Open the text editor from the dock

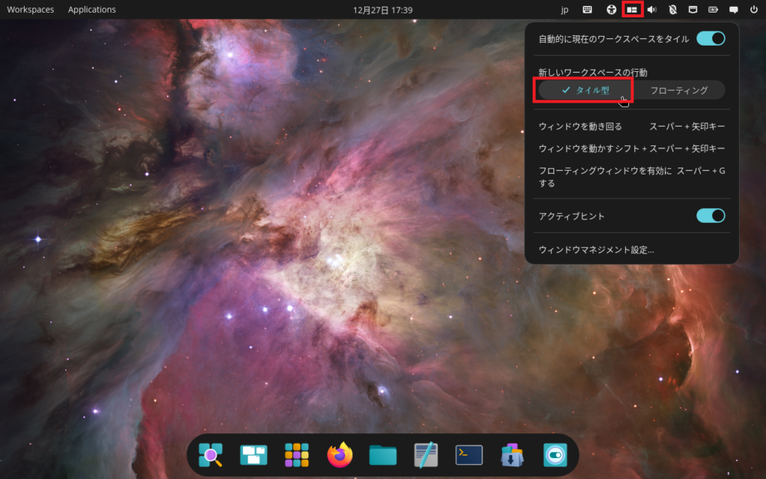426,454
